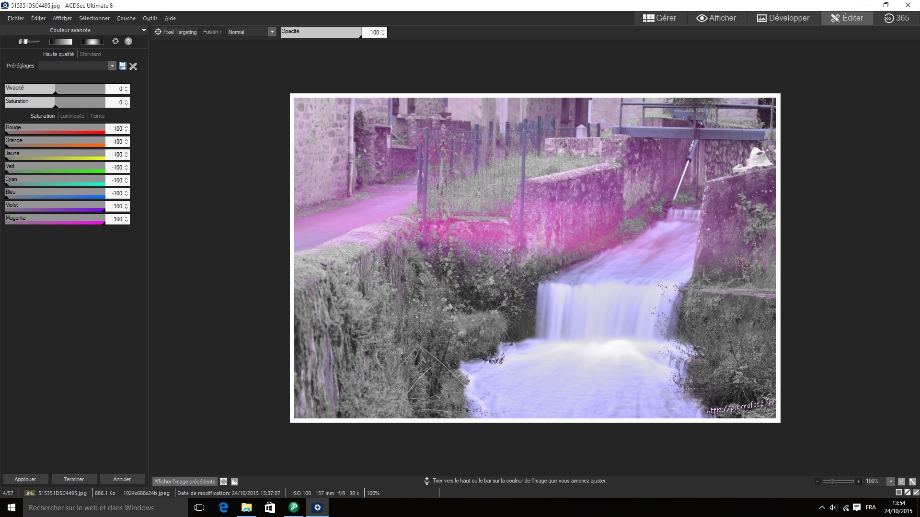
Task: Open the Préréglages presets dropdown
Action: pos(112,66)
